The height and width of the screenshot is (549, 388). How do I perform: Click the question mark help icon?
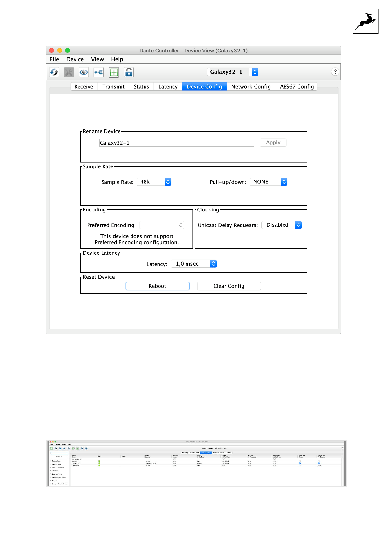(335, 72)
